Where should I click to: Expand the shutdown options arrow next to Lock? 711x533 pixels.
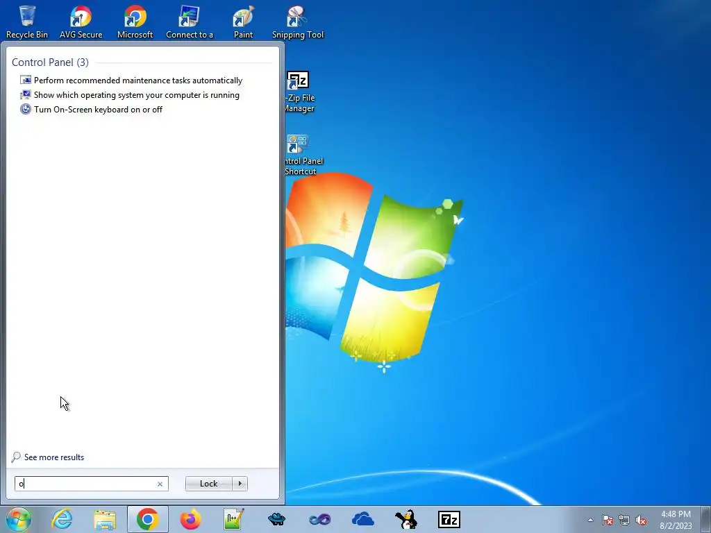pyautogui.click(x=240, y=484)
